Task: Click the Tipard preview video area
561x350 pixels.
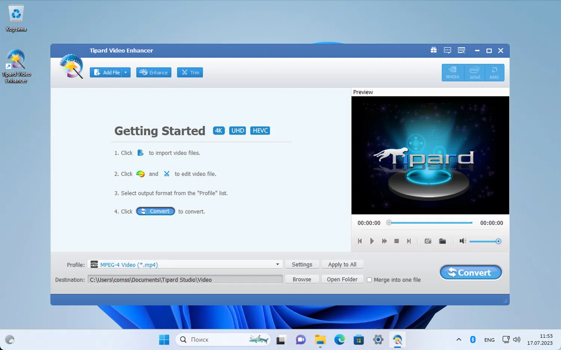Action: (430, 155)
